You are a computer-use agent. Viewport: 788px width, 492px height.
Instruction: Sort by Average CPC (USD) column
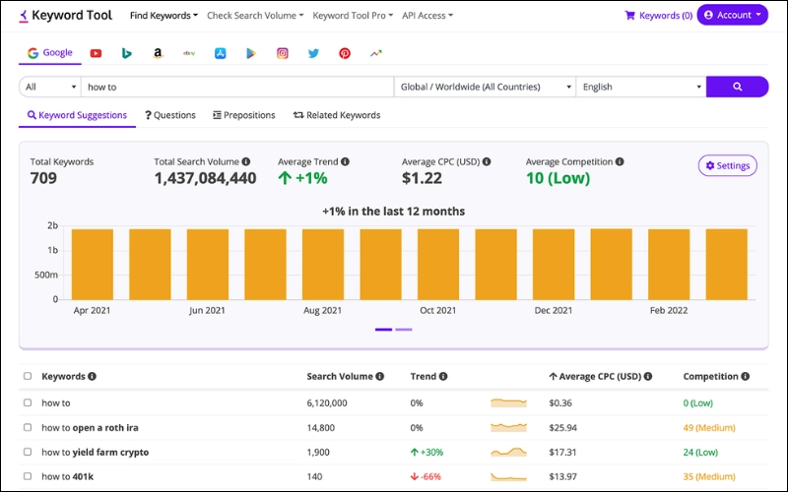(x=595, y=377)
